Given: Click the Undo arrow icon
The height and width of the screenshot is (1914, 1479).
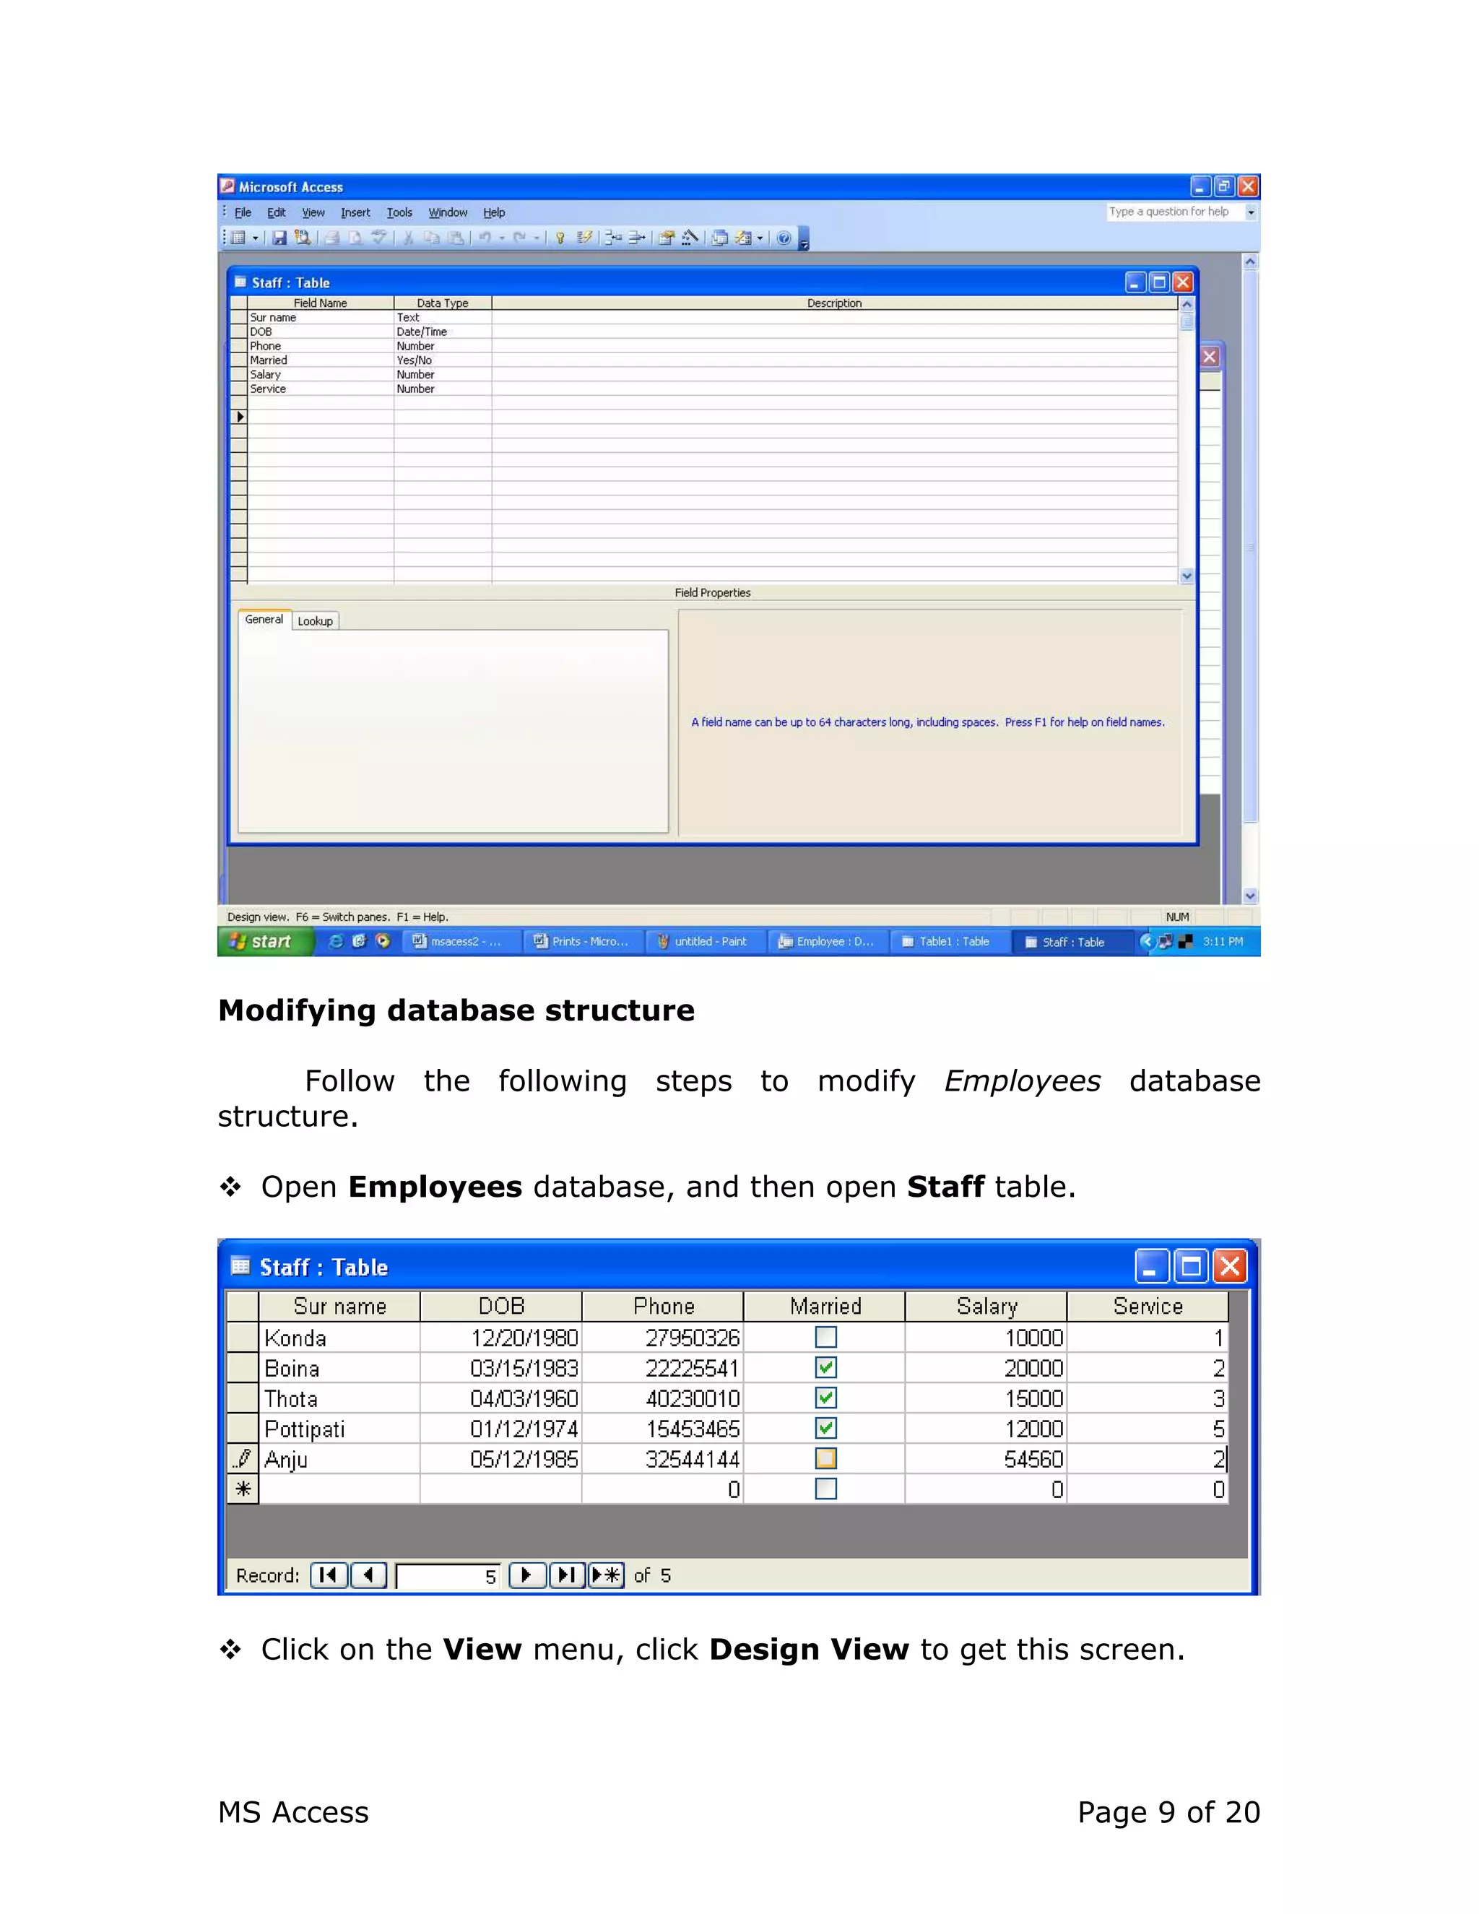Looking at the screenshot, I should click(x=485, y=238).
